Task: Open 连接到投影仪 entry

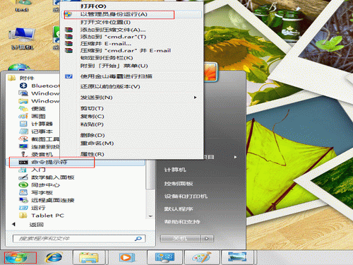Action: click(40, 146)
